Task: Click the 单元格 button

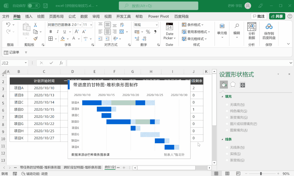Action: point(222,30)
